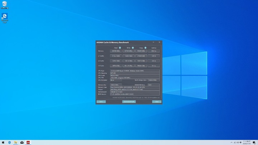The height and width of the screenshot is (145, 258).
Task: Click the Memory Latency result field
Action: tap(154, 51)
